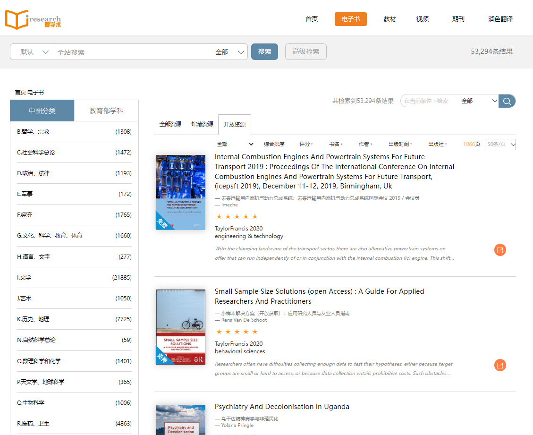Select category B.哲学、宗教
533x435 pixels.
pos(74,132)
